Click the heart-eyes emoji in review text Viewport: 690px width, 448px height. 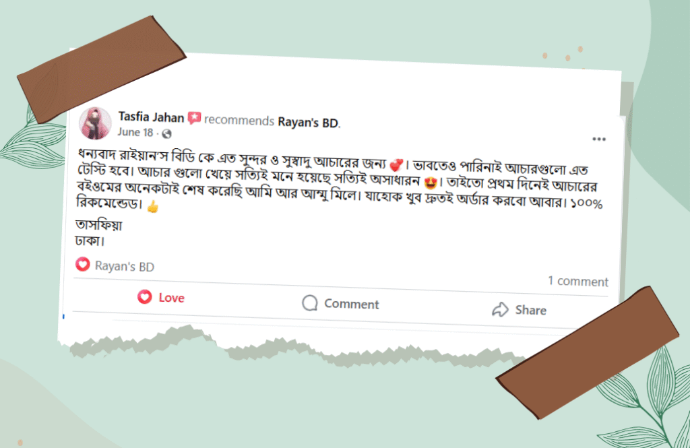click(431, 182)
